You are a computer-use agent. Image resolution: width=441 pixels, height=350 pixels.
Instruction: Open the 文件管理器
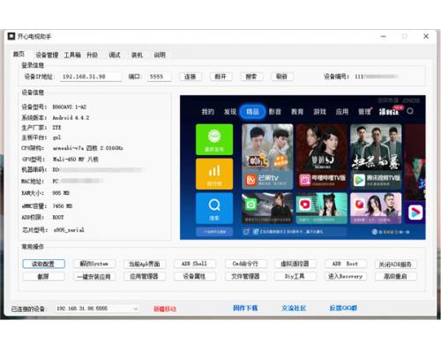coord(245,277)
